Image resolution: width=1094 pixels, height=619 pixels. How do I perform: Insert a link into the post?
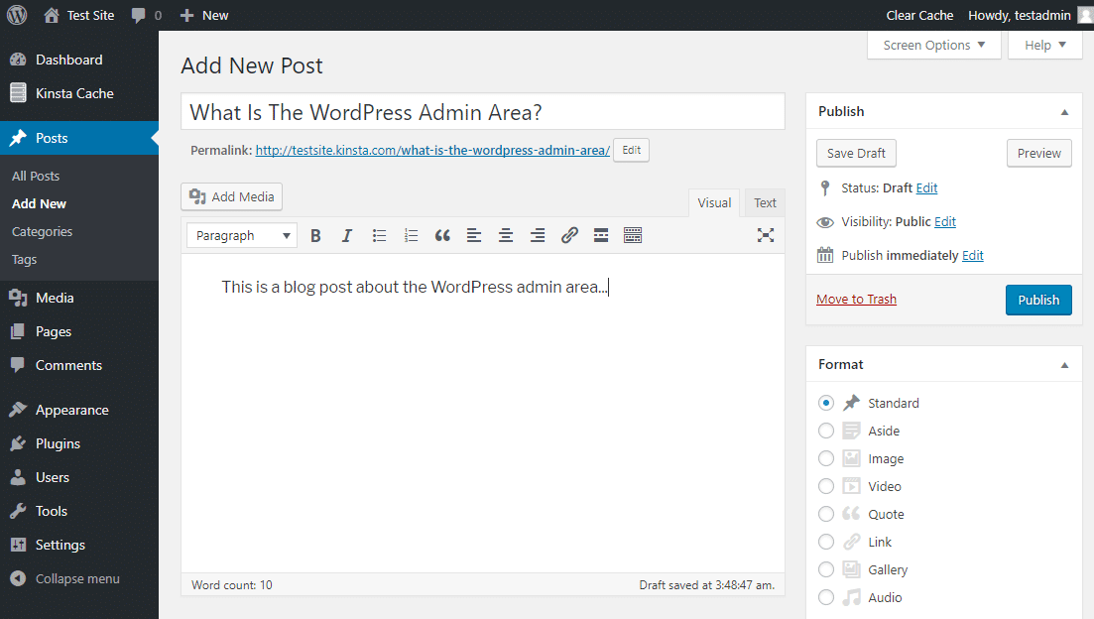(569, 235)
